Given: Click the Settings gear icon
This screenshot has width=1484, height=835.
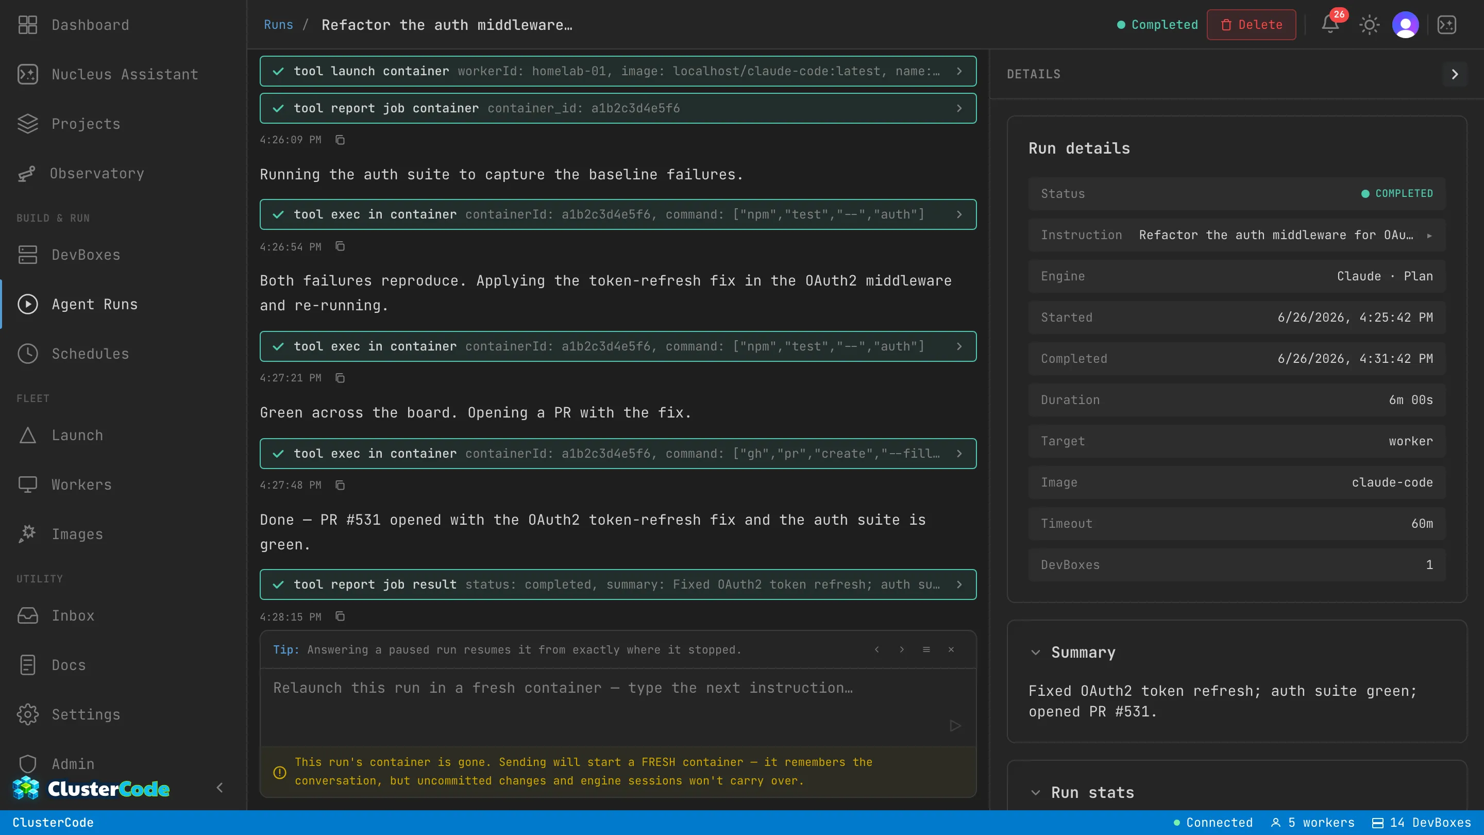Looking at the screenshot, I should [x=28, y=714].
